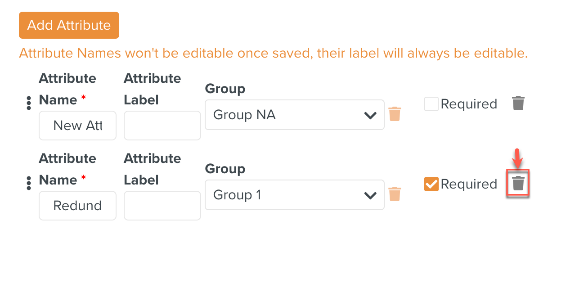This screenshot has width=566, height=288.
Task: Click the orange attribute names warning text
Action: (x=273, y=54)
